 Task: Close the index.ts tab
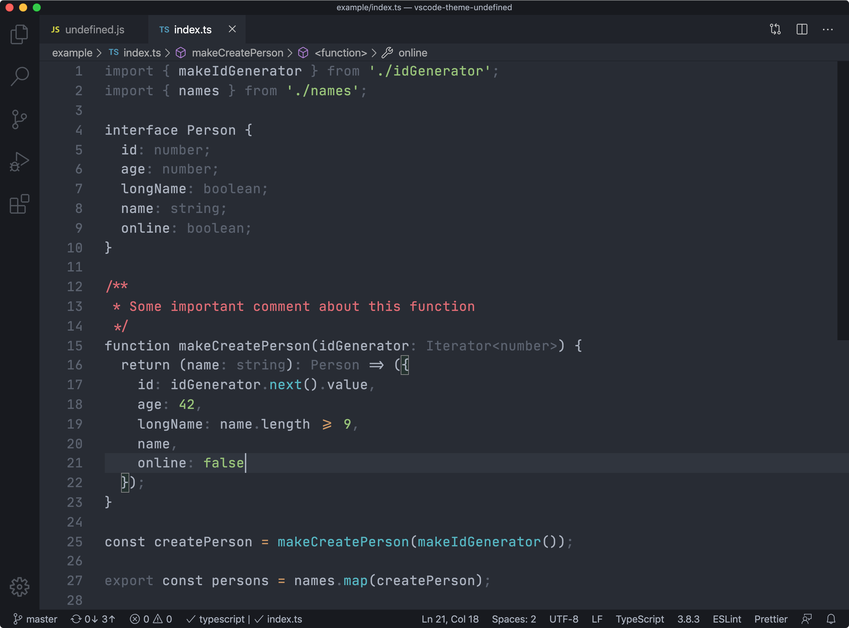(x=232, y=29)
